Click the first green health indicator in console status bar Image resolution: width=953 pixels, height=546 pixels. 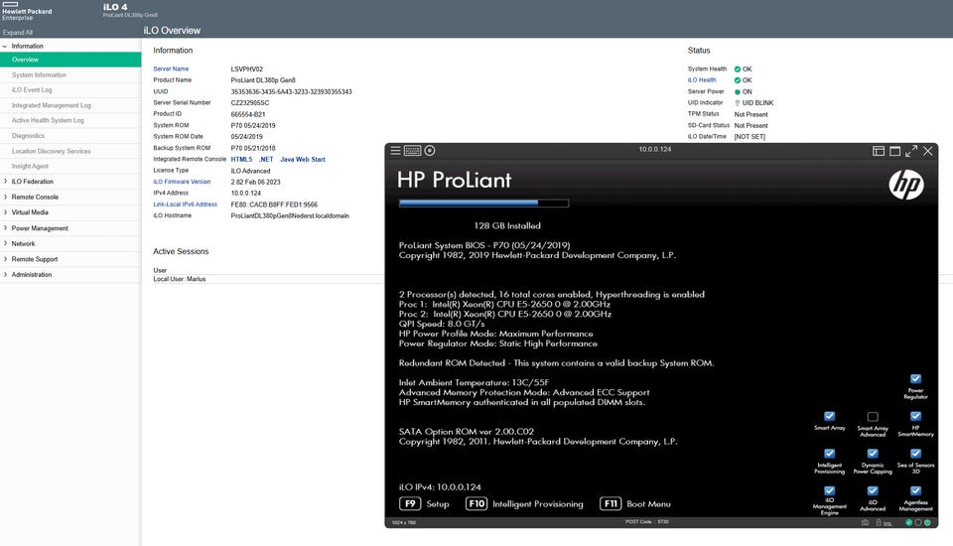pyautogui.click(x=909, y=523)
